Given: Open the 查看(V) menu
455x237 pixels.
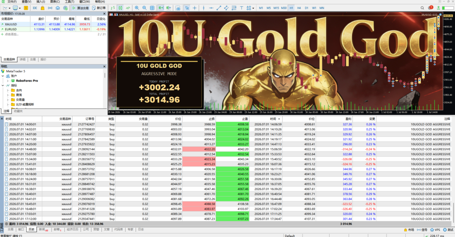Looking at the screenshot, I should tap(26, 2).
